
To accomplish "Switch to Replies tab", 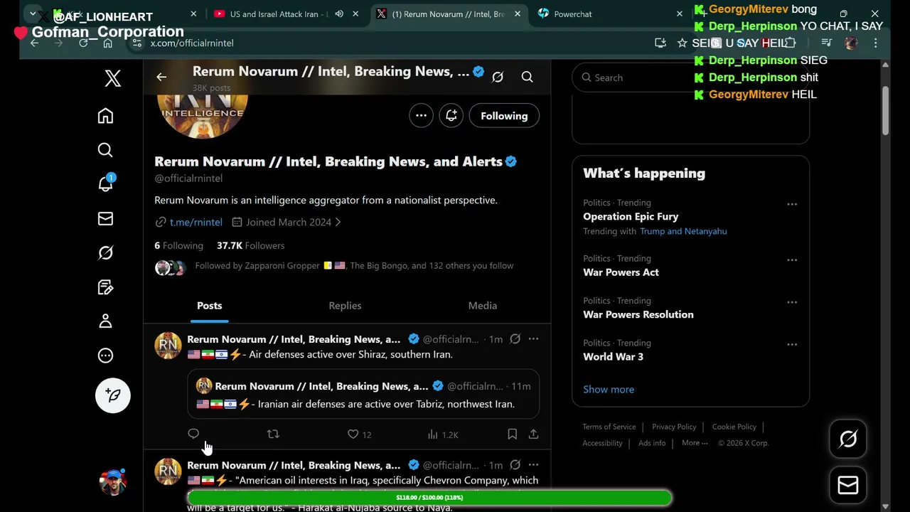I will click(345, 306).
